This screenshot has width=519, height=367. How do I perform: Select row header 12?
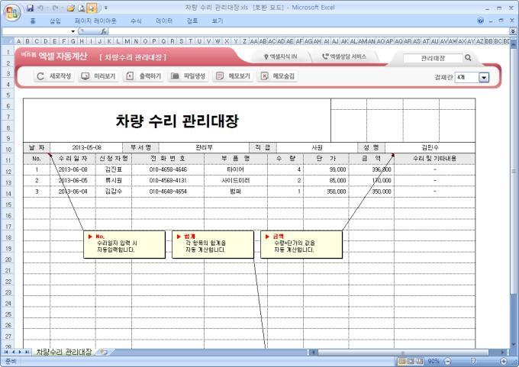(x=8, y=172)
